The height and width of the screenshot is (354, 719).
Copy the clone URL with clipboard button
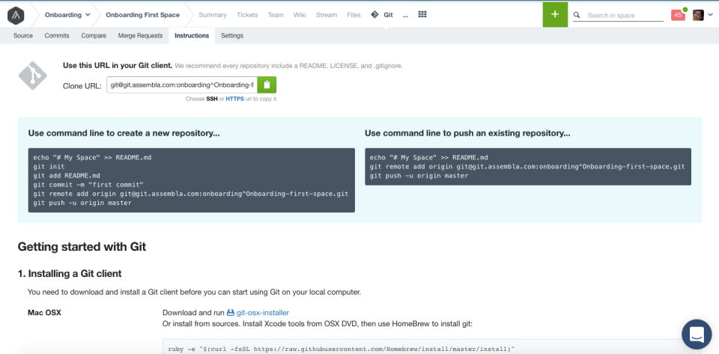tap(267, 85)
